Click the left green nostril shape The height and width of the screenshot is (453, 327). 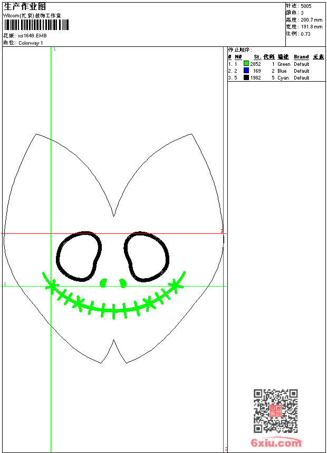pos(103,283)
